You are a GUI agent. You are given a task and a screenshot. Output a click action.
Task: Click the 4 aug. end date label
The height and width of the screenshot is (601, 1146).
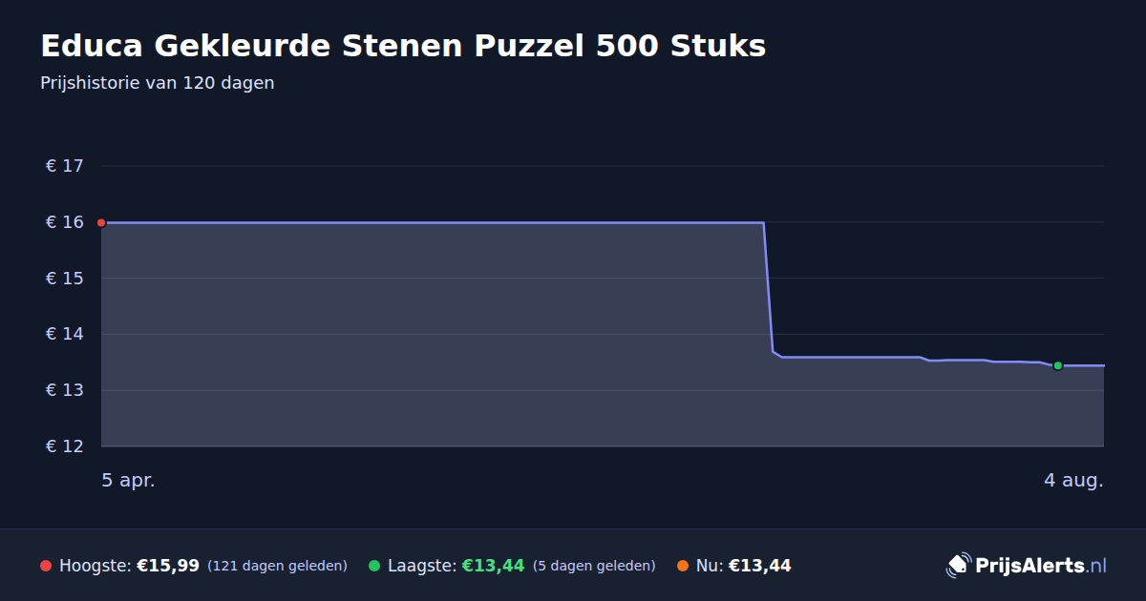click(x=1073, y=481)
